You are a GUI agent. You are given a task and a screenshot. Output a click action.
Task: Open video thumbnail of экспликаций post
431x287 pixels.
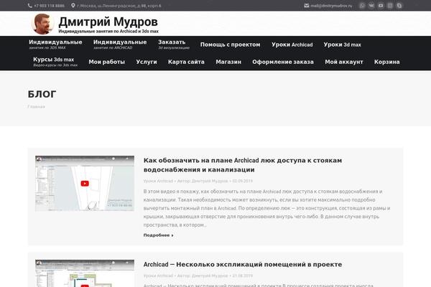(x=85, y=273)
